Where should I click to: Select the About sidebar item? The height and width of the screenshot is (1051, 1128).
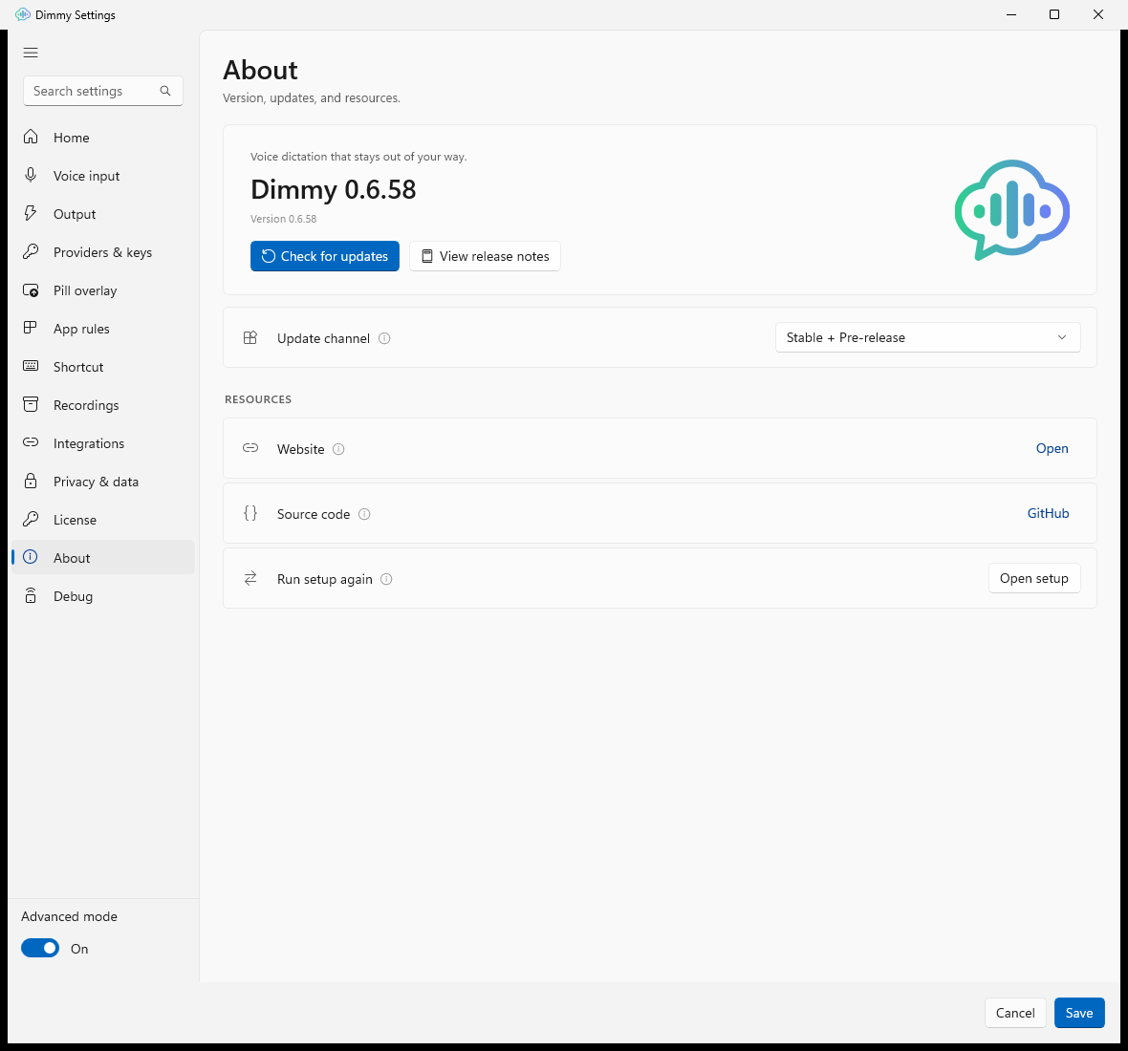point(103,558)
